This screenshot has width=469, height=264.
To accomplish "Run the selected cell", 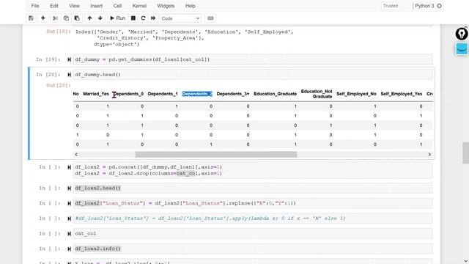I will 117,18.
